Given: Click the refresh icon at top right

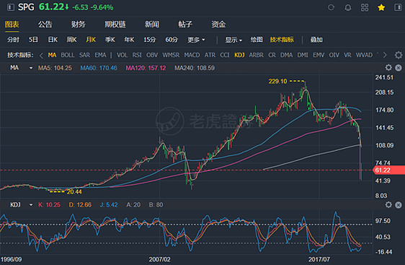Looking at the screenshot, I should click(x=331, y=7).
